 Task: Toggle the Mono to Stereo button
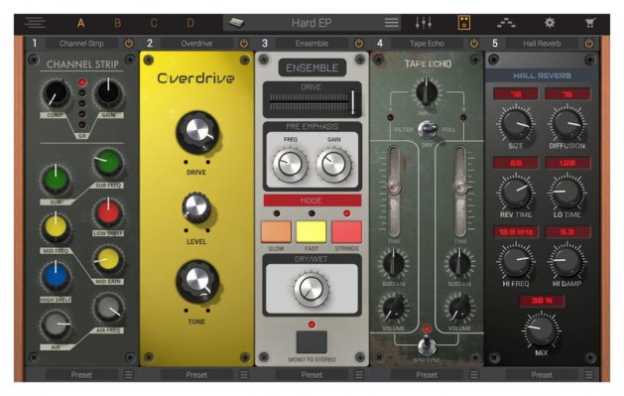tap(312, 341)
